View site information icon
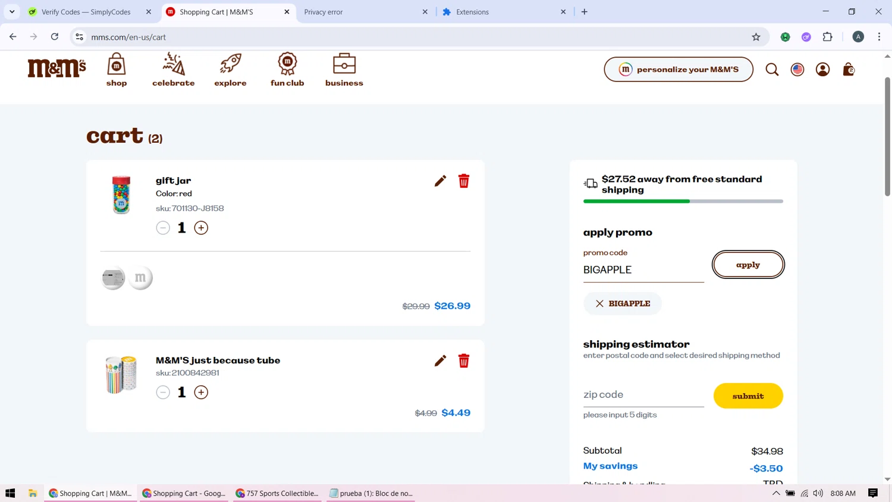Viewport: 892px width, 502px height. [x=79, y=37]
